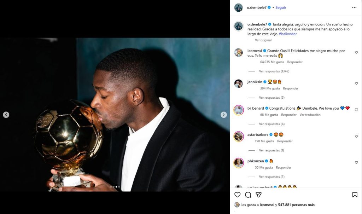Expand phkonzen's replies (3)
The image size is (362, 214).
pyautogui.click(x=272, y=177)
